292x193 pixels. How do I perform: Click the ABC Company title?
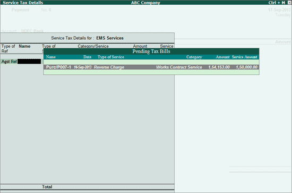pos(145,3)
